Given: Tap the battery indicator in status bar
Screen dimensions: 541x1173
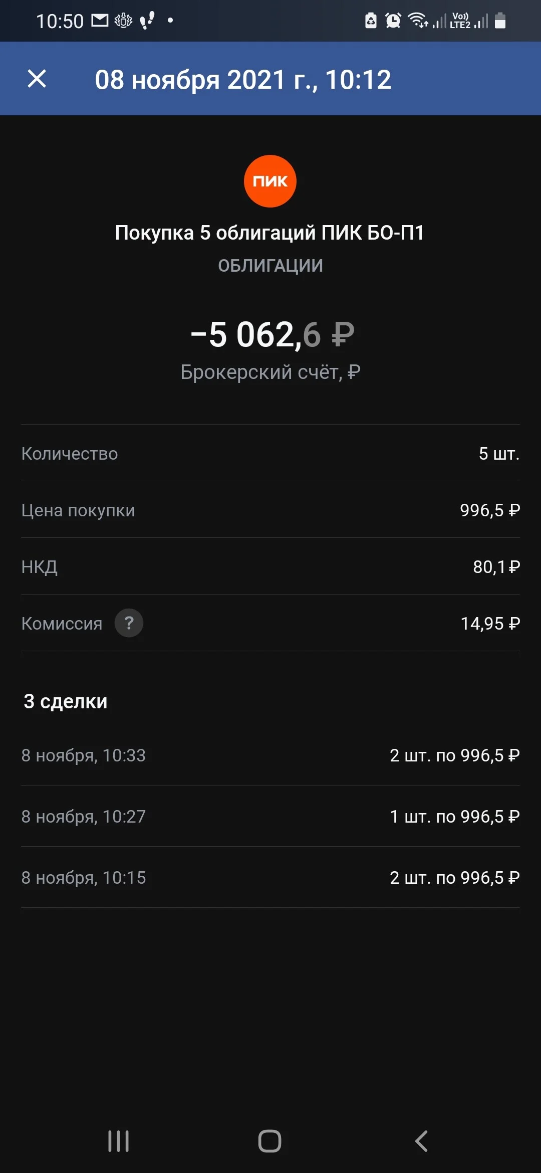Looking at the screenshot, I should click(x=500, y=21).
